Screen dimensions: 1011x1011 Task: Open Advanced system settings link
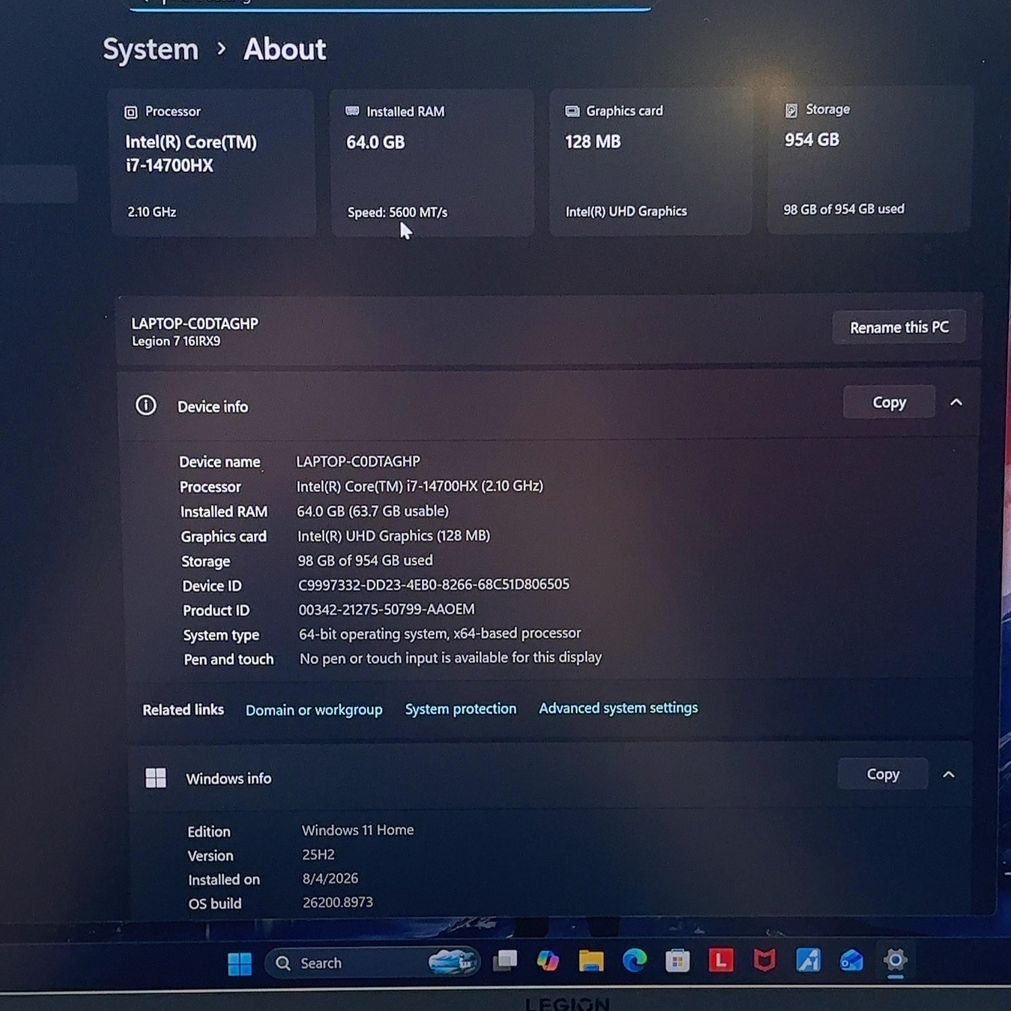[618, 708]
